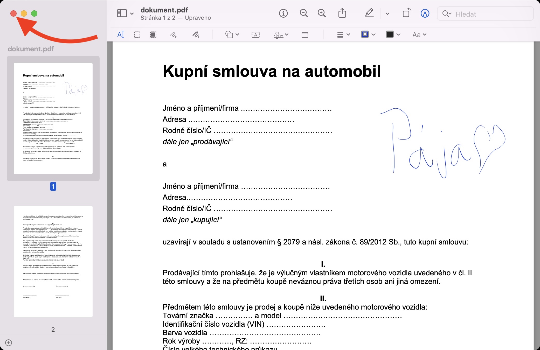Activate the Sketch pen tool
The height and width of the screenshot is (350, 540).
(173, 34)
